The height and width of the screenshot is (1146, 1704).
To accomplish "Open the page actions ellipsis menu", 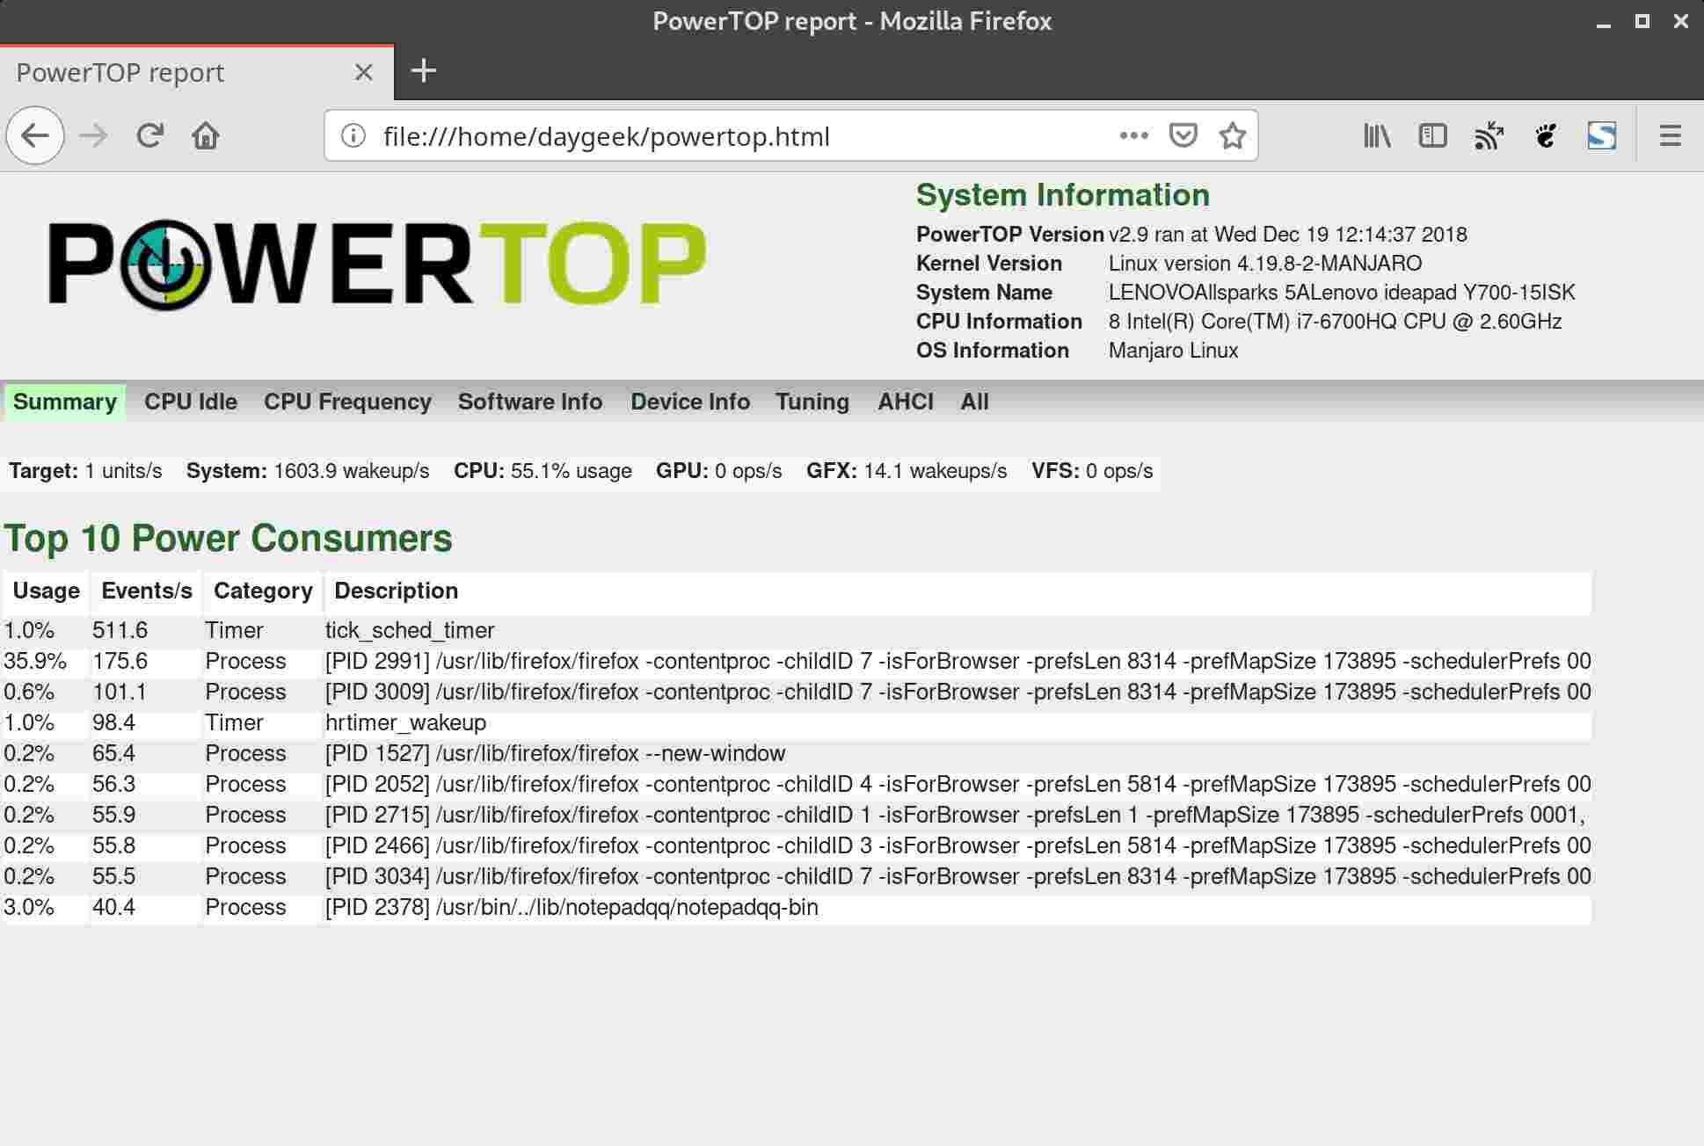I will click(1133, 135).
